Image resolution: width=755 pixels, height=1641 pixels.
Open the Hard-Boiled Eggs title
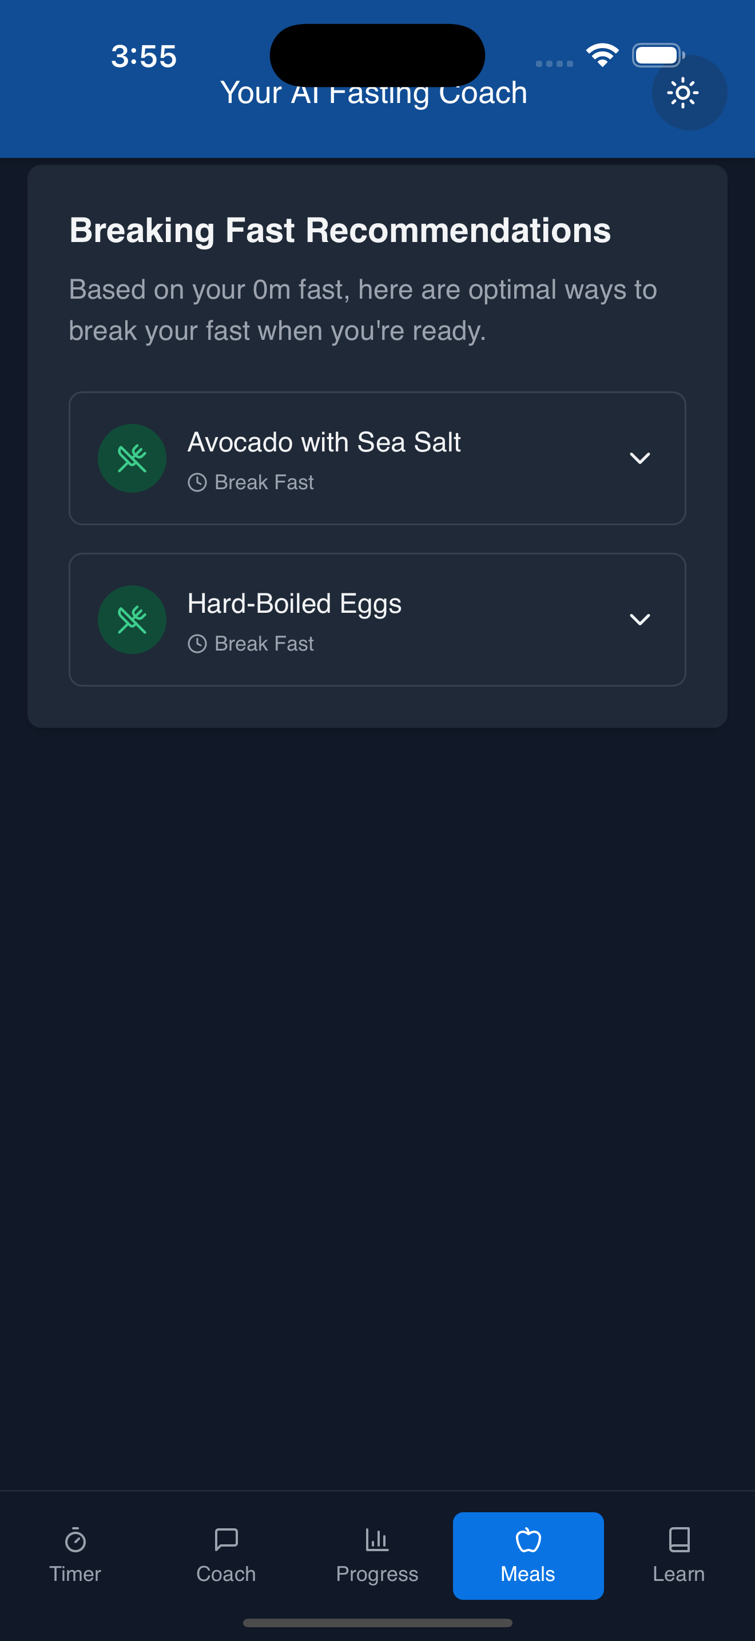pos(294,603)
